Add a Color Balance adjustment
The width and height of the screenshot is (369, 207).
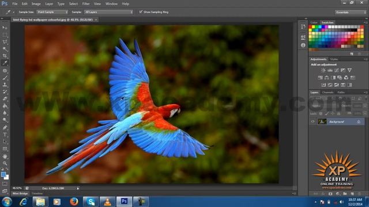[327, 78]
